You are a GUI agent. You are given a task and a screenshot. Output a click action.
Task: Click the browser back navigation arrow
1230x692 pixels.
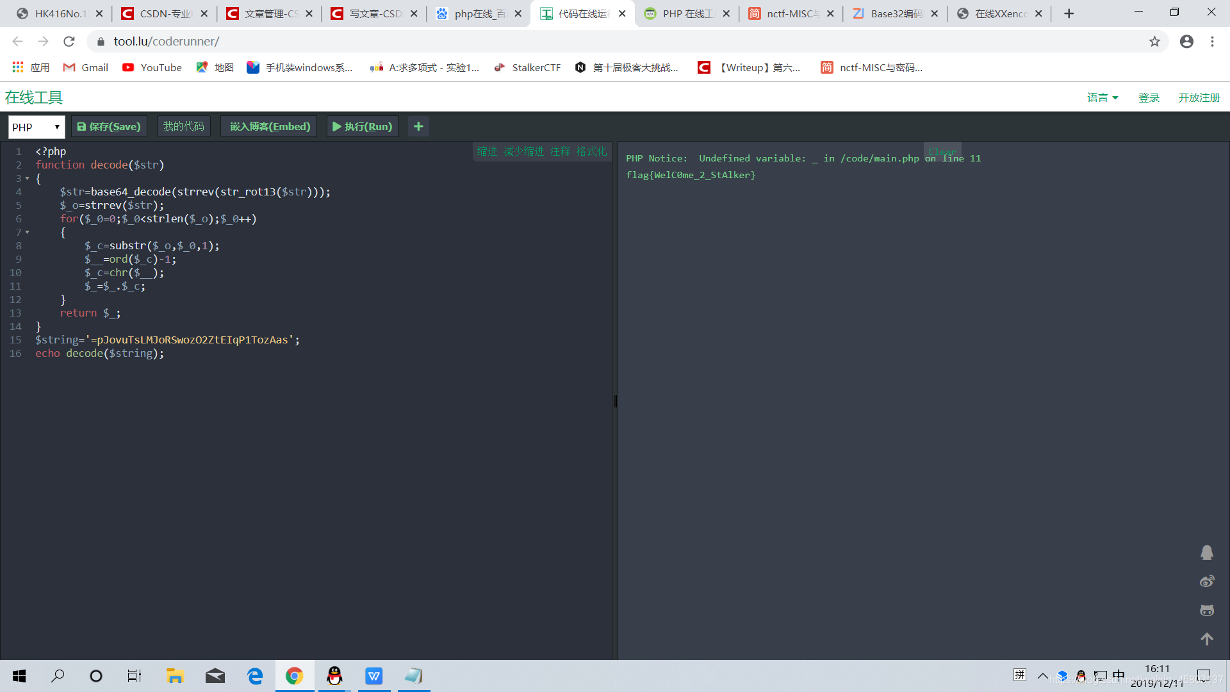[x=19, y=42]
